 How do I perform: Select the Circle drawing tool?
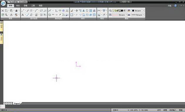tap(31, 11)
